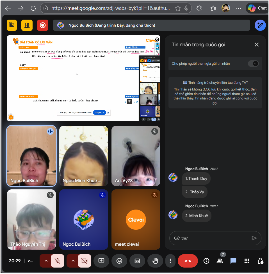Screen dimensions: 269x274
Task: Select An_Vy78 video tile
Action: coord(136,156)
